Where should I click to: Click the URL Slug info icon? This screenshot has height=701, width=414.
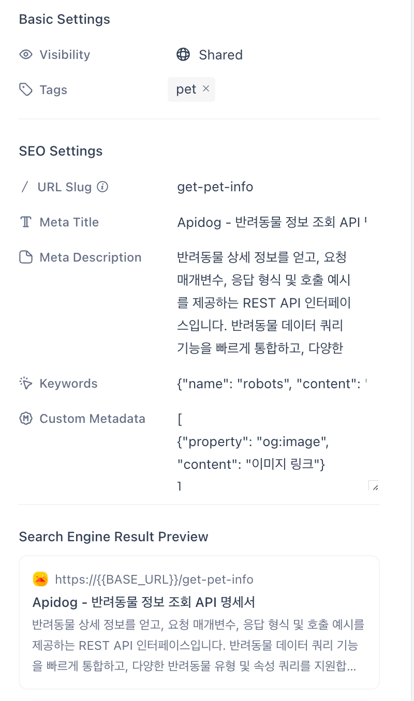click(102, 187)
